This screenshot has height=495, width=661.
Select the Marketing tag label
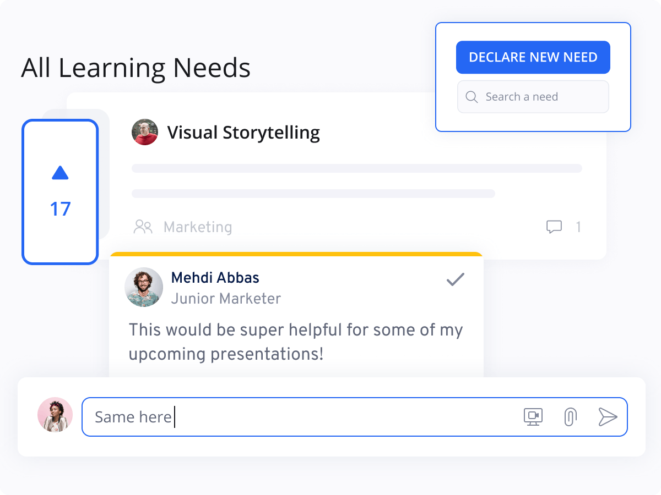click(x=197, y=227)
